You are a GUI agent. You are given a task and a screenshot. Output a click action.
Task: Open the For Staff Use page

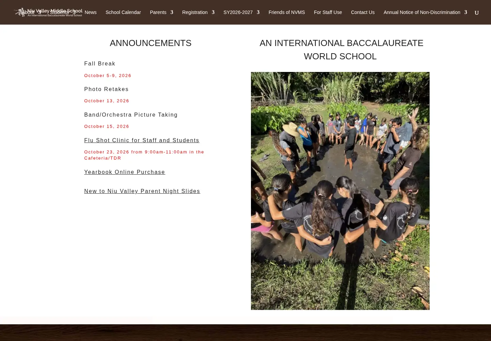tap(328, 12)
